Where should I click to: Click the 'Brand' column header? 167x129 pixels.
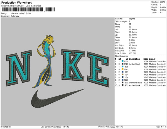pos(152,59)
